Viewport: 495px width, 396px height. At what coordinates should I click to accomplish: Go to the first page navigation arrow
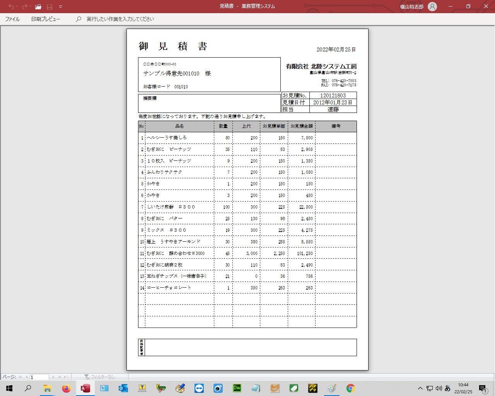pyautogui.click(x=20, y=377)
